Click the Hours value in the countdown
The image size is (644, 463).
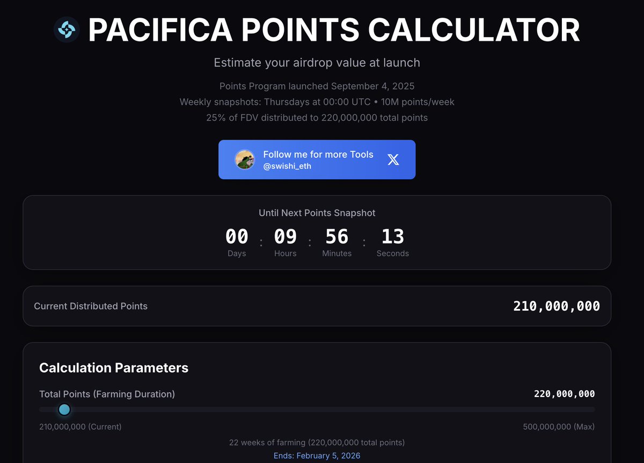click(285, 237)
